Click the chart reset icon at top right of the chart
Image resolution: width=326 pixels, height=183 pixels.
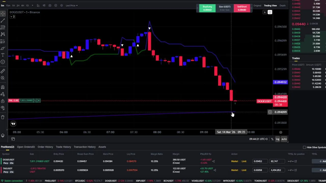[270, 12]
